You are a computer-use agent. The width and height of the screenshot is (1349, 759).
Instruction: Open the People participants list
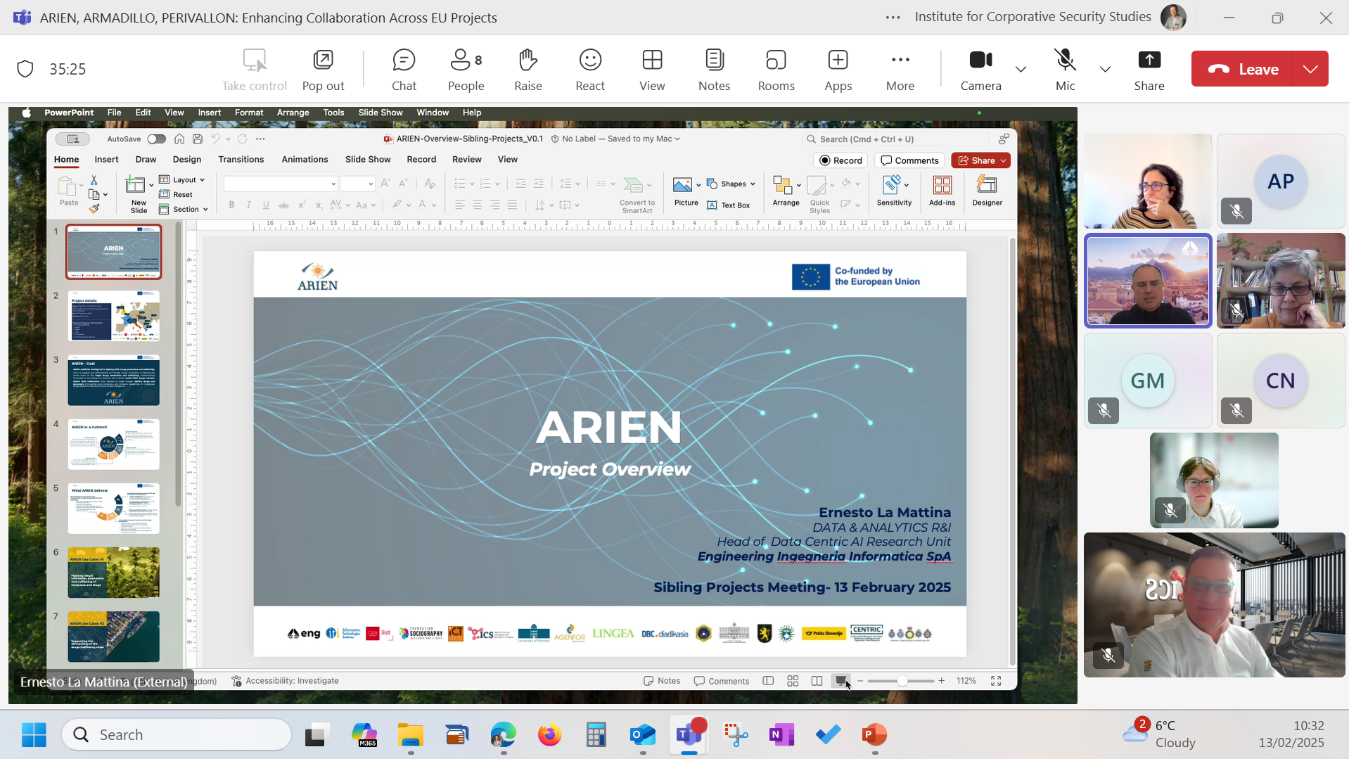click(x=466, y=69)
